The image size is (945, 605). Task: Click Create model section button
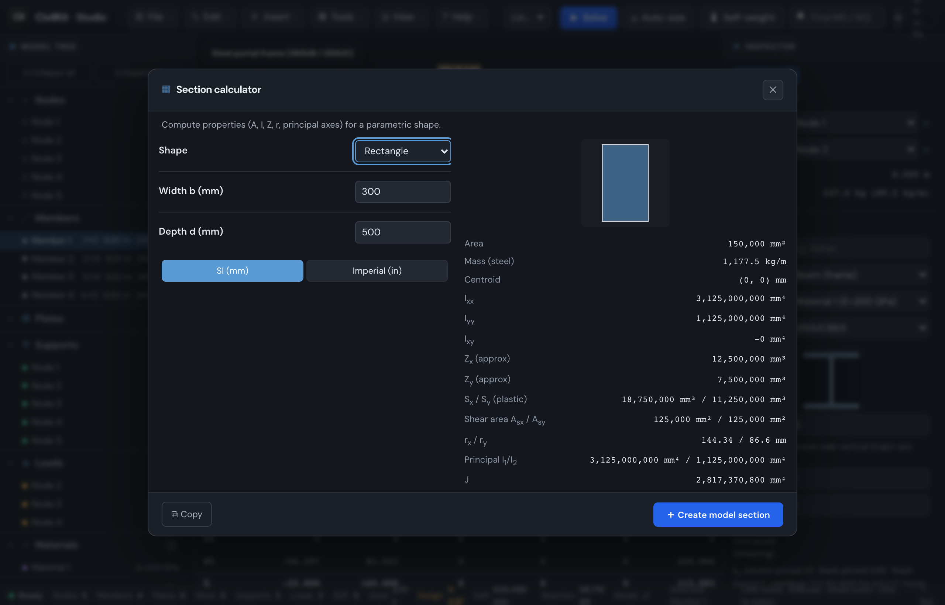[x=718, y=515]
